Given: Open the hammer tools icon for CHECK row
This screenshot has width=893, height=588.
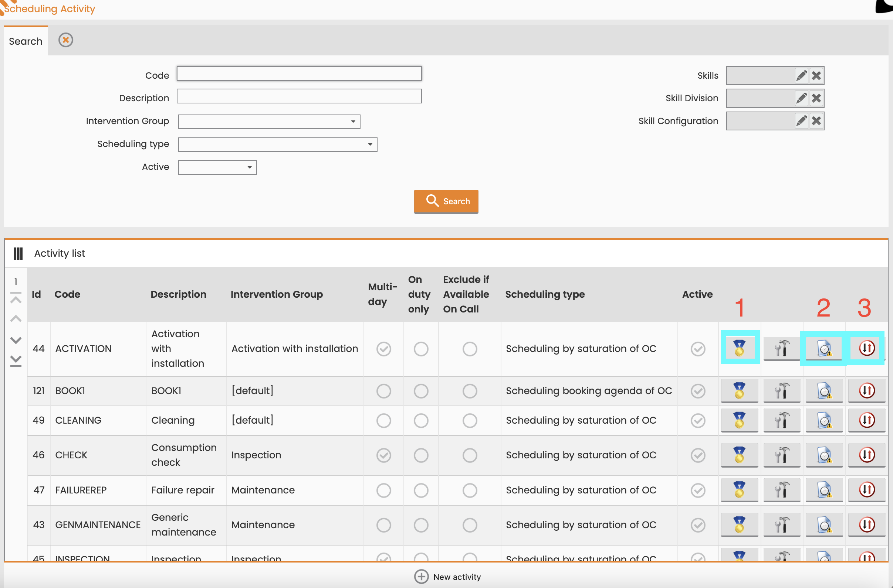Looking at the screenshot, I should point(782,455).
